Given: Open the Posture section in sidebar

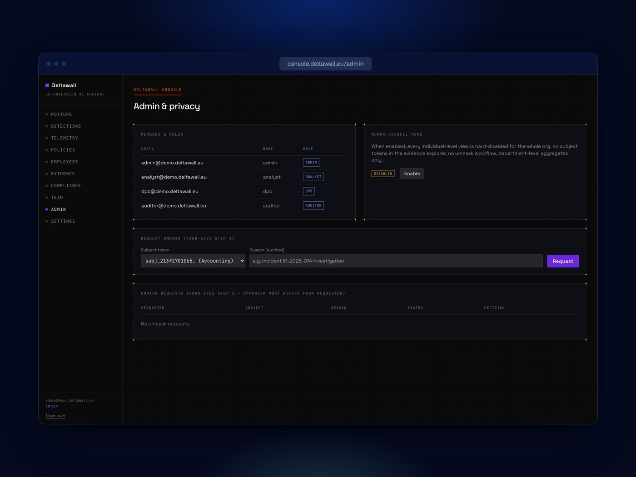Looking at the screenshot, I should (61, 114).
